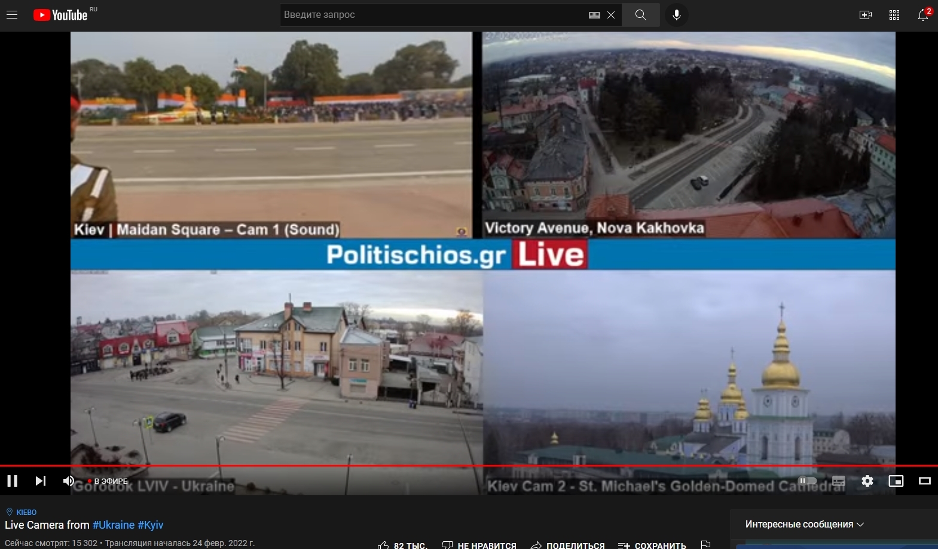Click the Victory Avenue, Nova Kakhovka feed
938x549 pixels.
point(689,135)
